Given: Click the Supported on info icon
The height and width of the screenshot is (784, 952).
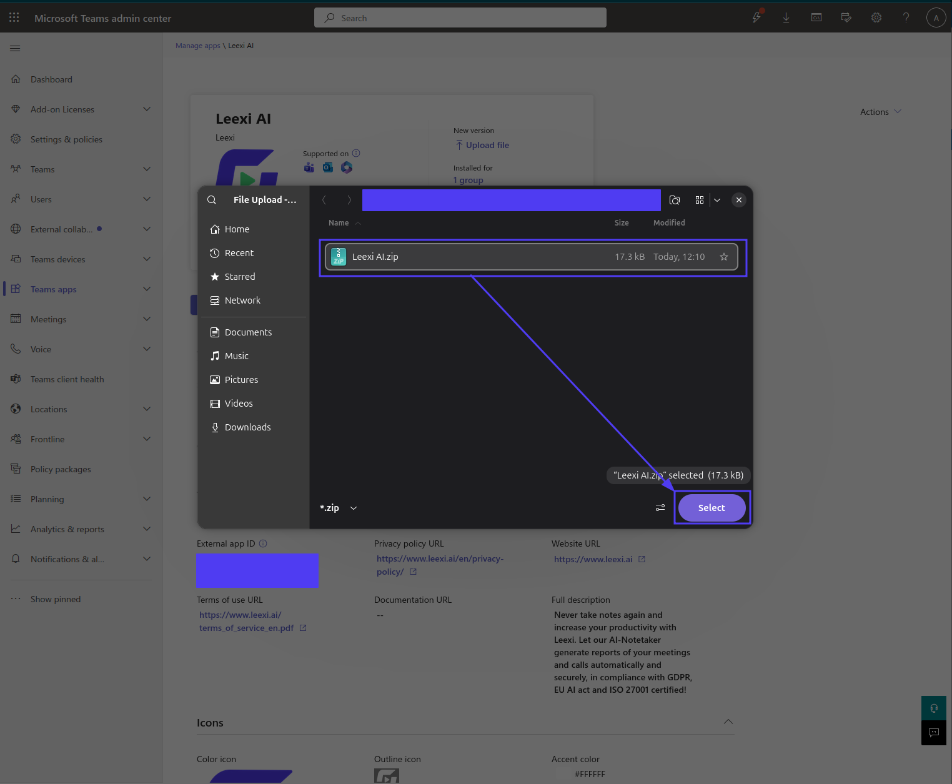Looking at the screenshot, I should [x=356, y=153].
